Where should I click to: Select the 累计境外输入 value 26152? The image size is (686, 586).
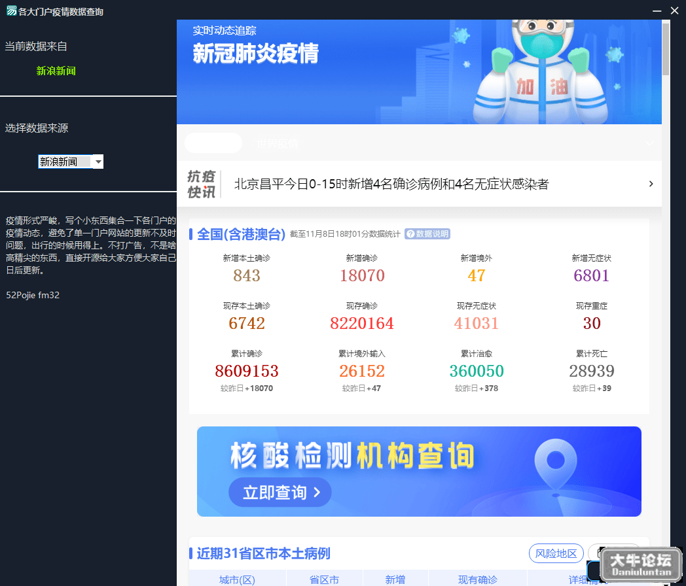tap(362, 371)
